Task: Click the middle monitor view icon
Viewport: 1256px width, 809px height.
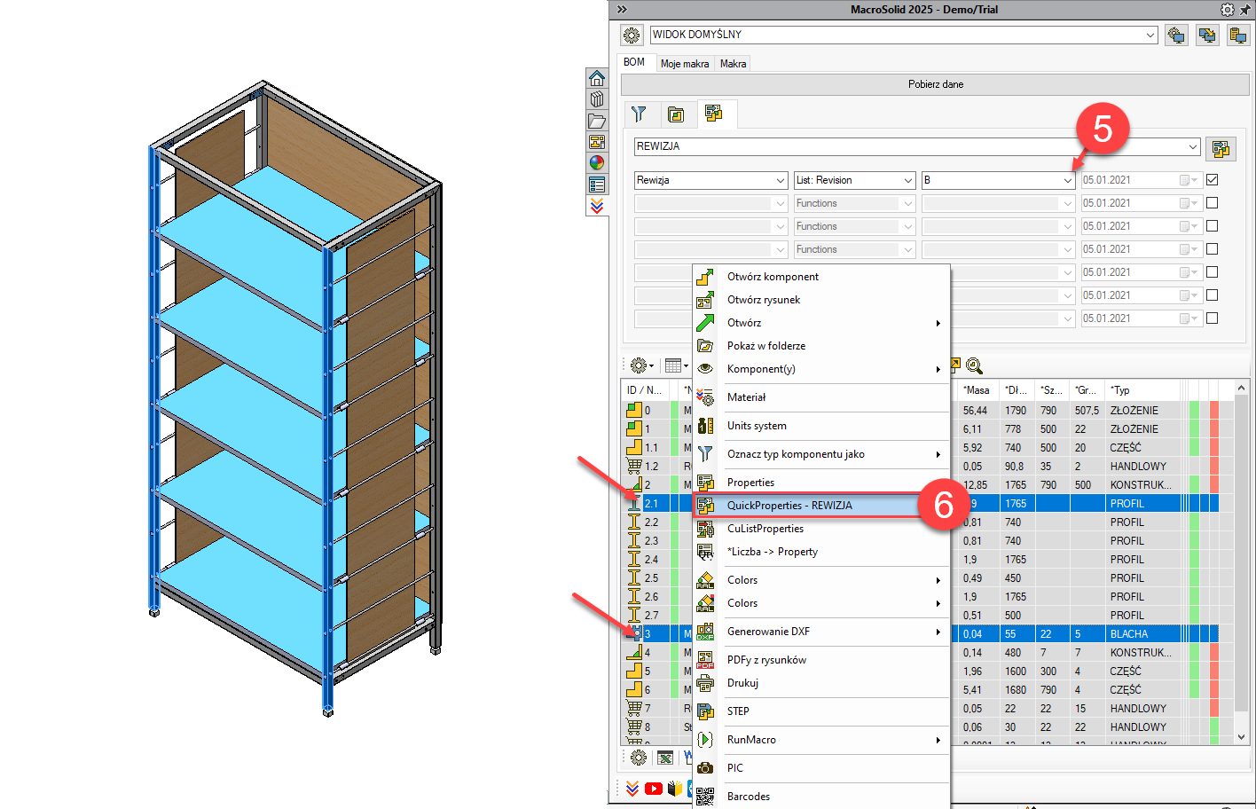Action: [x=1207, y=35]
